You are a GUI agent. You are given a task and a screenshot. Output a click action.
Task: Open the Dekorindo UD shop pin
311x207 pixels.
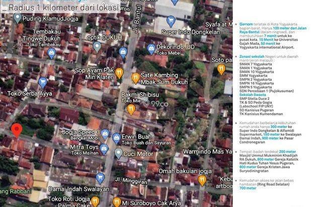click(151, 49)
